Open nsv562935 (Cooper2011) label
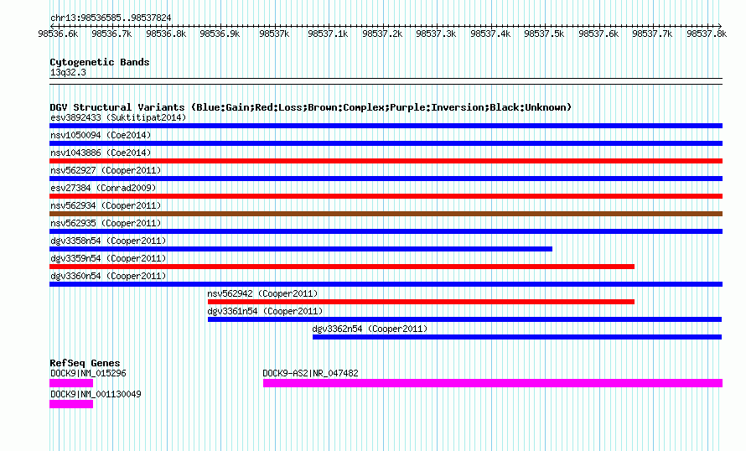 coord(106,223)
